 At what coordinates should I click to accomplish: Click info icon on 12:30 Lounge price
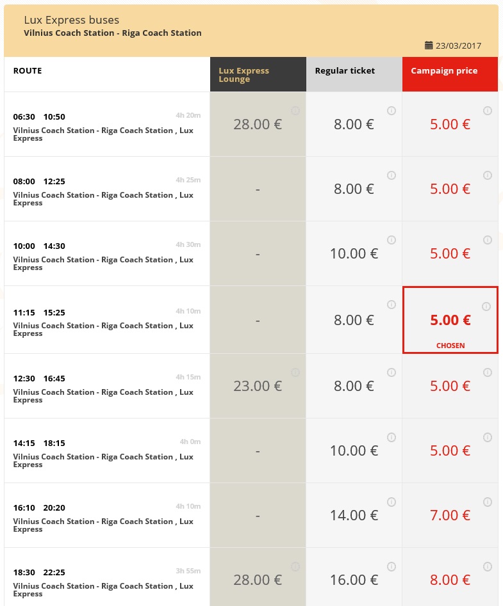[x=295, y=372]
